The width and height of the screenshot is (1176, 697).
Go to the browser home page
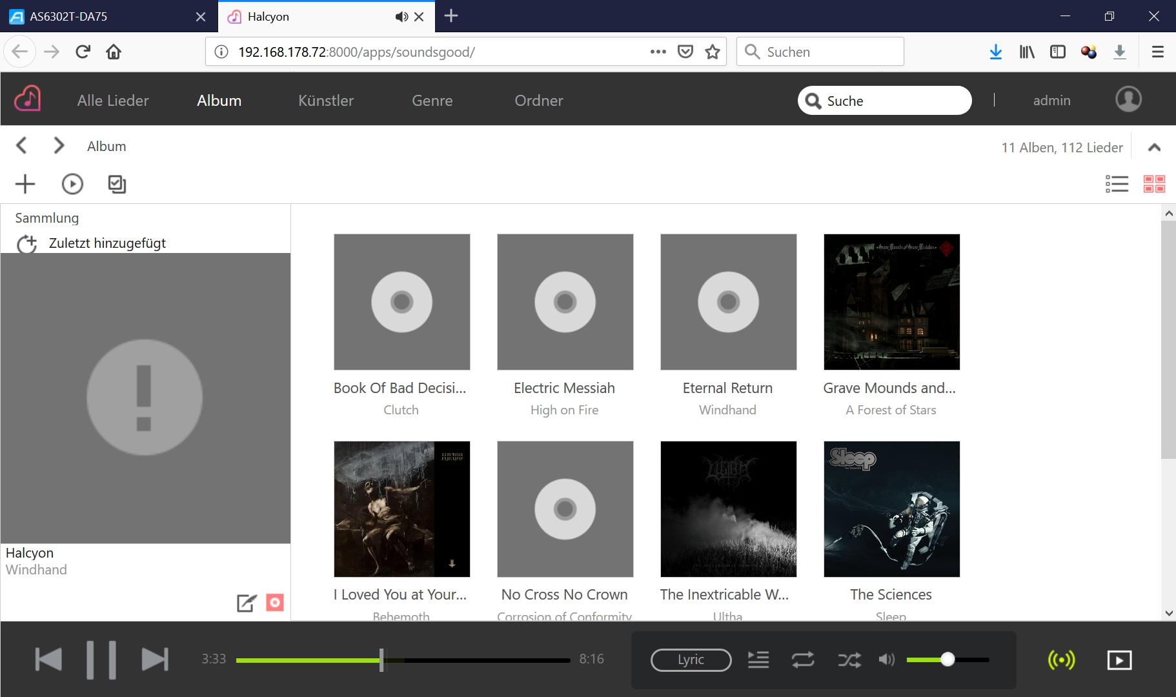pyautogui.click(x=114, y=52)
